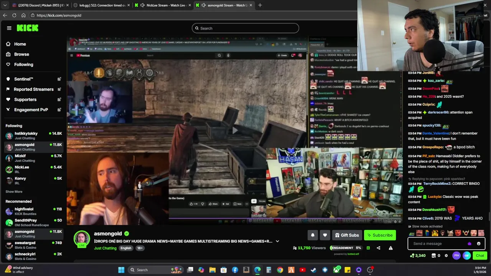
Task: Open NickLee channel in Following list
Action: (x=33, y=169)
